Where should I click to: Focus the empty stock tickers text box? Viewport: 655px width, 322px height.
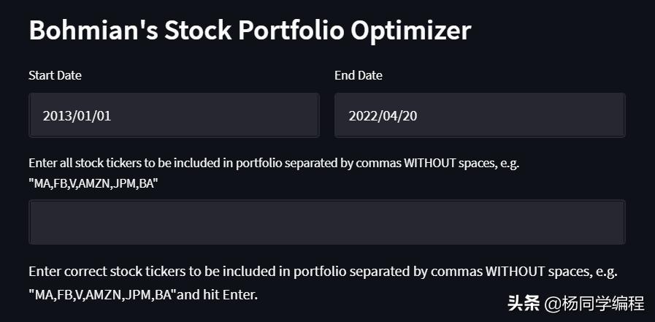326,222
